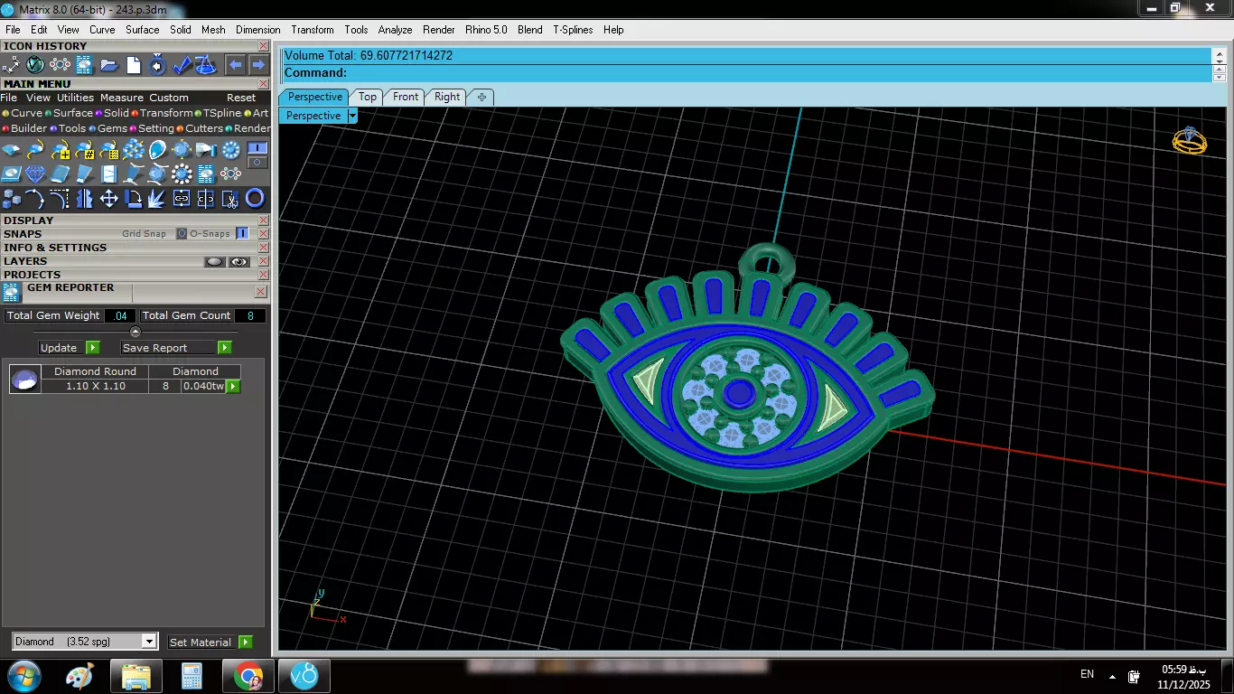The width and height of the screenshot is (1234, 694).
Task: Open the T-Splines menu in menu bar
Action: [573, 30]
